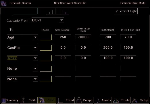Click the blank button at top left
Viewport: 150px width, 104px height.
pos(26,11)
